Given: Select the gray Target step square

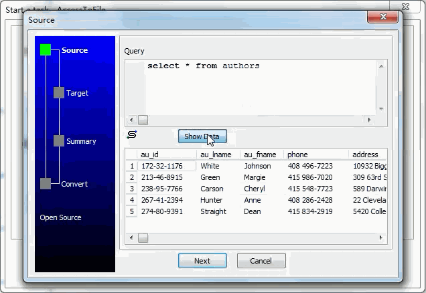Looking at the screenshot, I should [x=59, y=93].
